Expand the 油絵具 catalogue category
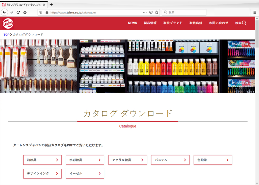The image size is (259, 185). [x=42, y=160]
